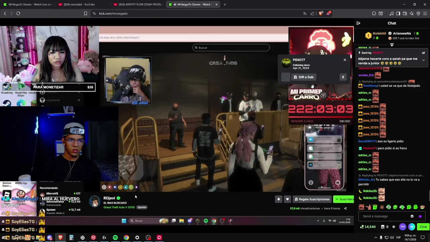
Task: Click the green Chat send button
Action: pyautogui.click(x=423, y=227)
